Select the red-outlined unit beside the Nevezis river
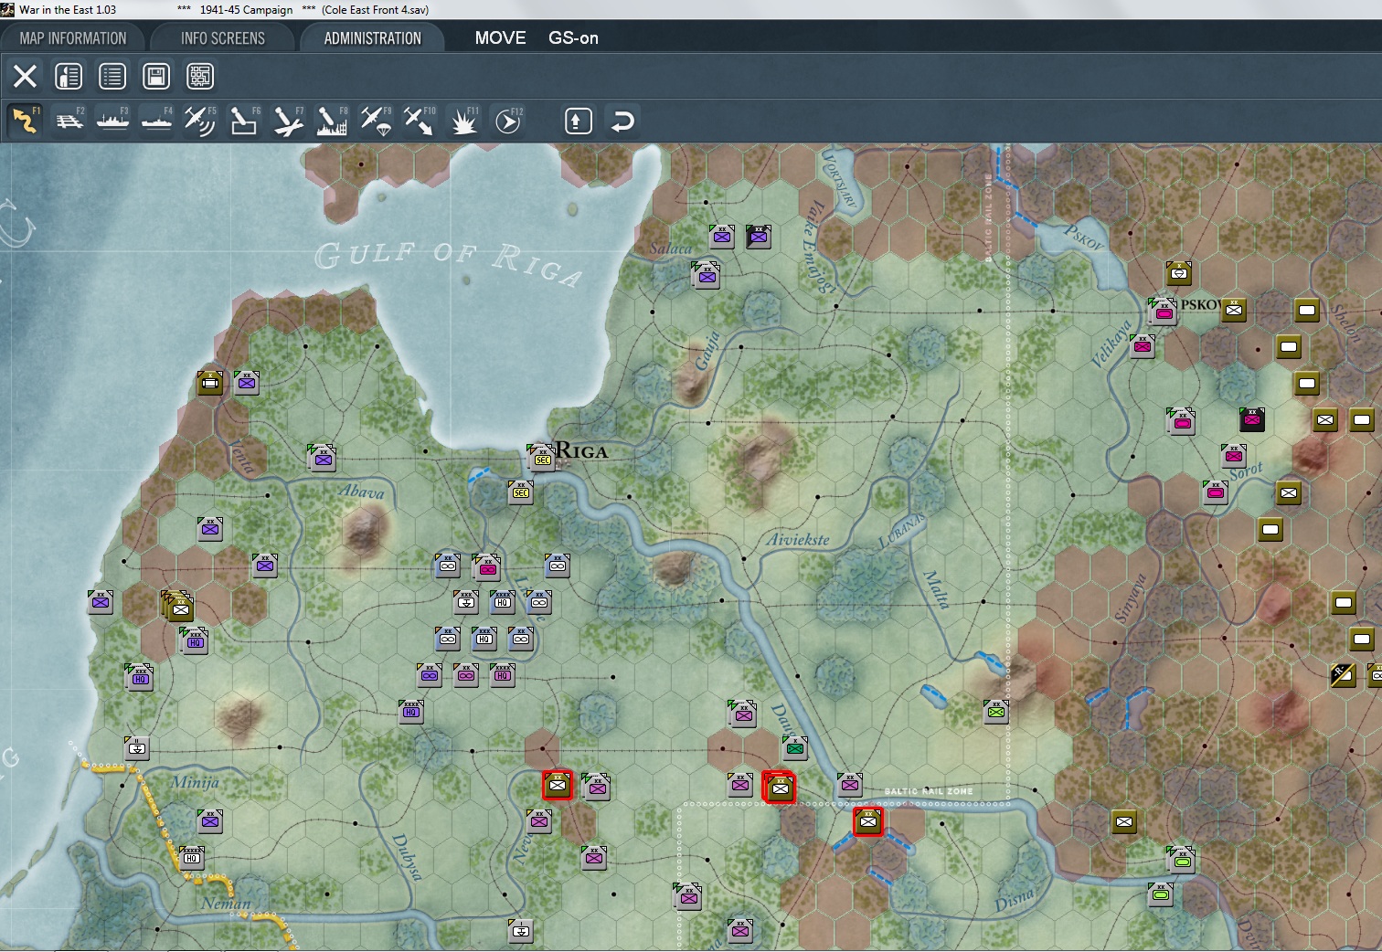The width and height of the screenshot is (1382, 952). pyautogui.click(x=558, y=785)
